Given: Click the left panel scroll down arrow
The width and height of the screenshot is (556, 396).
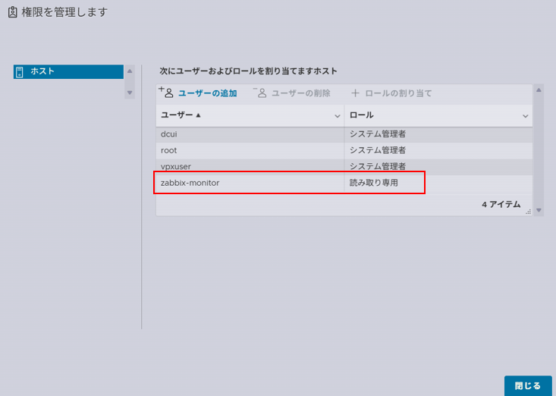Looking at the screenshot, I should click(130, 93).
